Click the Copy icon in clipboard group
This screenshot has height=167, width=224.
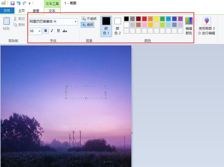15,25
